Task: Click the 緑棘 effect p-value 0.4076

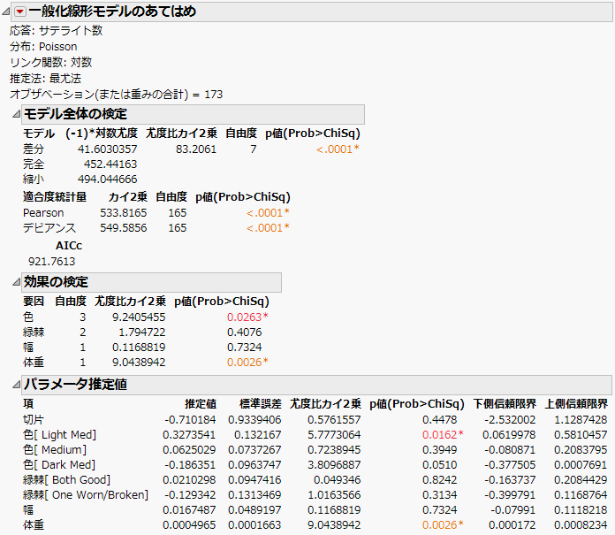Action: [x=245, y=332]
